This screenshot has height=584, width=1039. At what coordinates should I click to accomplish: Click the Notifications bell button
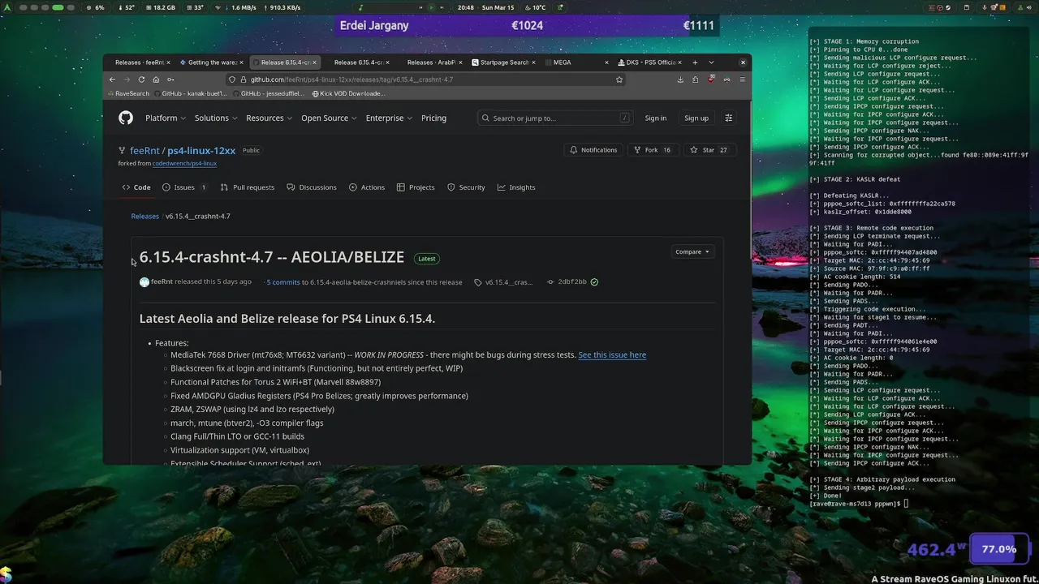593,150
